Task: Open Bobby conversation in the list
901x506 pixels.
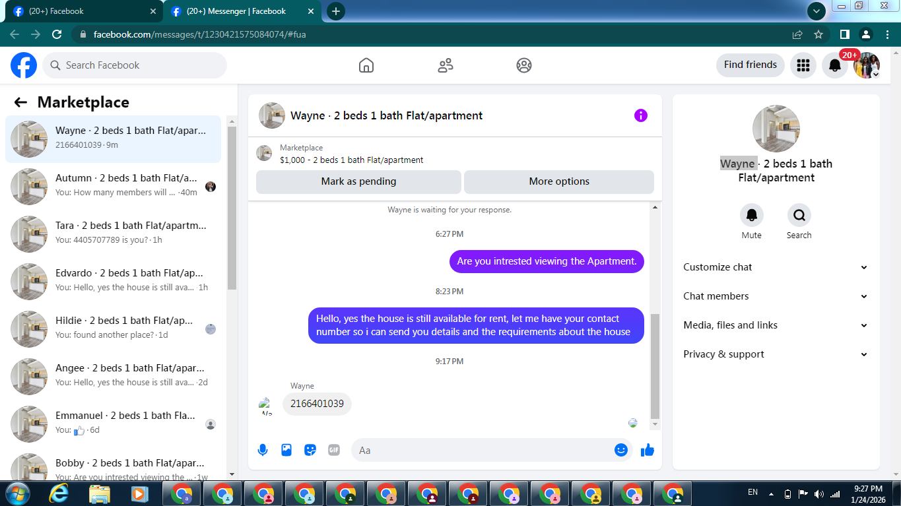Action: 113,465
